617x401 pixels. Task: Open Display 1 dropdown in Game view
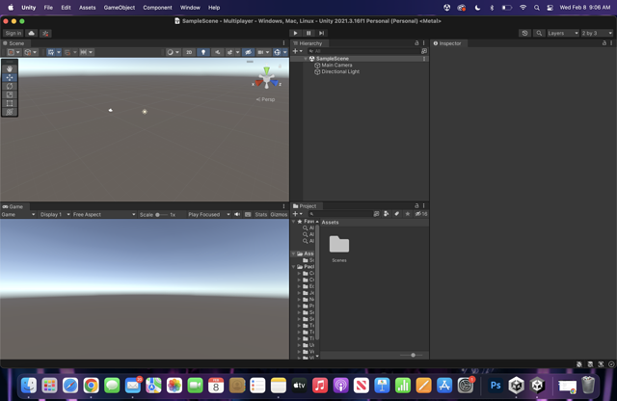[x=55, y=214]
